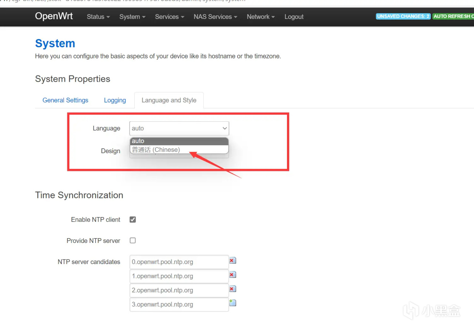Click the System page heading

pyautogui.click(x=55, y=43)
